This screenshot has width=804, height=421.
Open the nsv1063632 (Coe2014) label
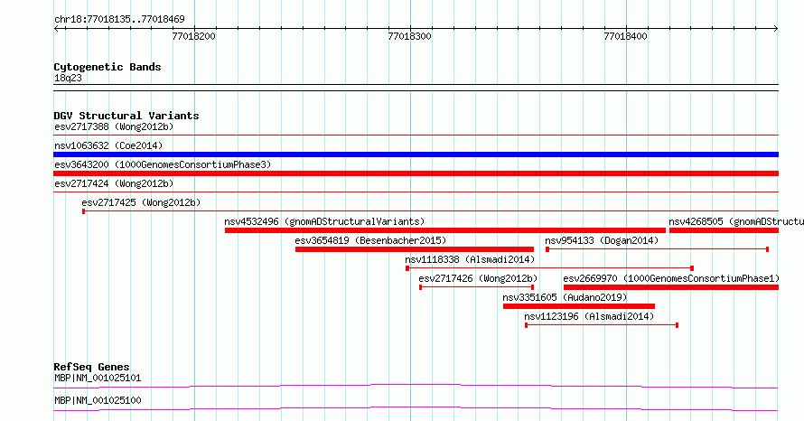(x=108, y=145)
